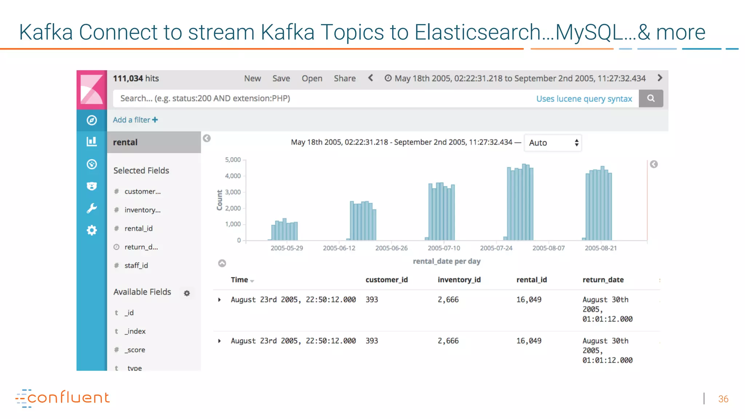The height and width of the screenshot is (419, 745).
Task: Click return_date column header
Action: pos(603,280)
